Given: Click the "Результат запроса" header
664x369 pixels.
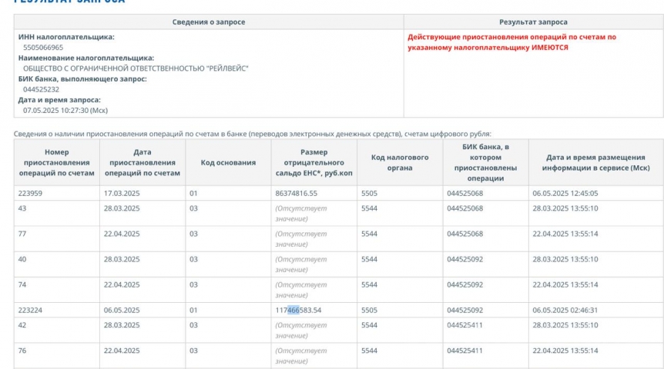Looking at the screenshot, I should coord(533,22).
